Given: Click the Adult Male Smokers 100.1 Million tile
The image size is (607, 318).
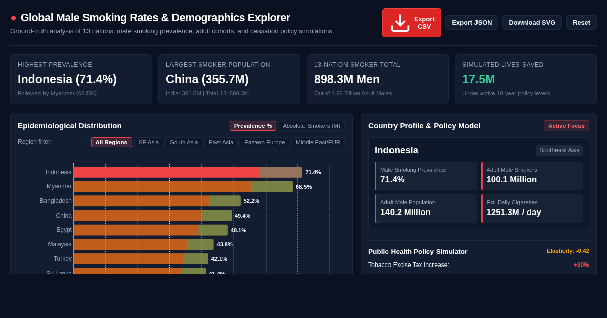Looking at the screenshot, I should coord(532,176).
